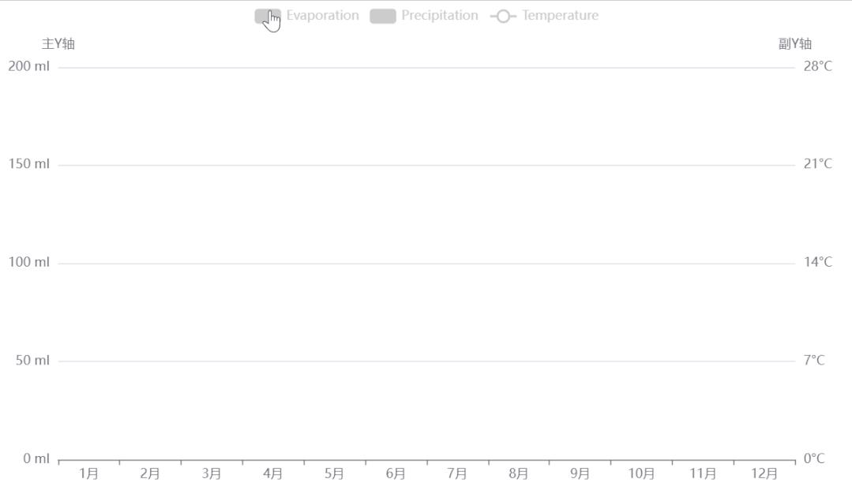Select the 3月 x-axis label

(x=212, y=473)
